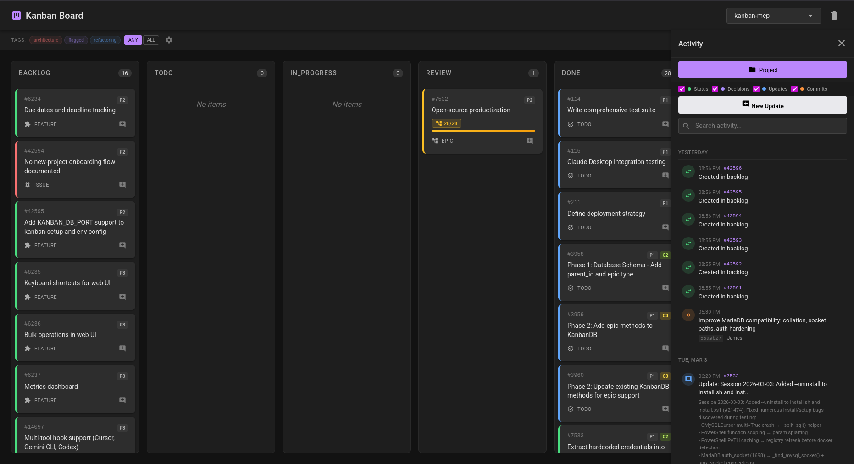
Task: Click the purple Kanban Board logo icon
Action: (16, 15)
